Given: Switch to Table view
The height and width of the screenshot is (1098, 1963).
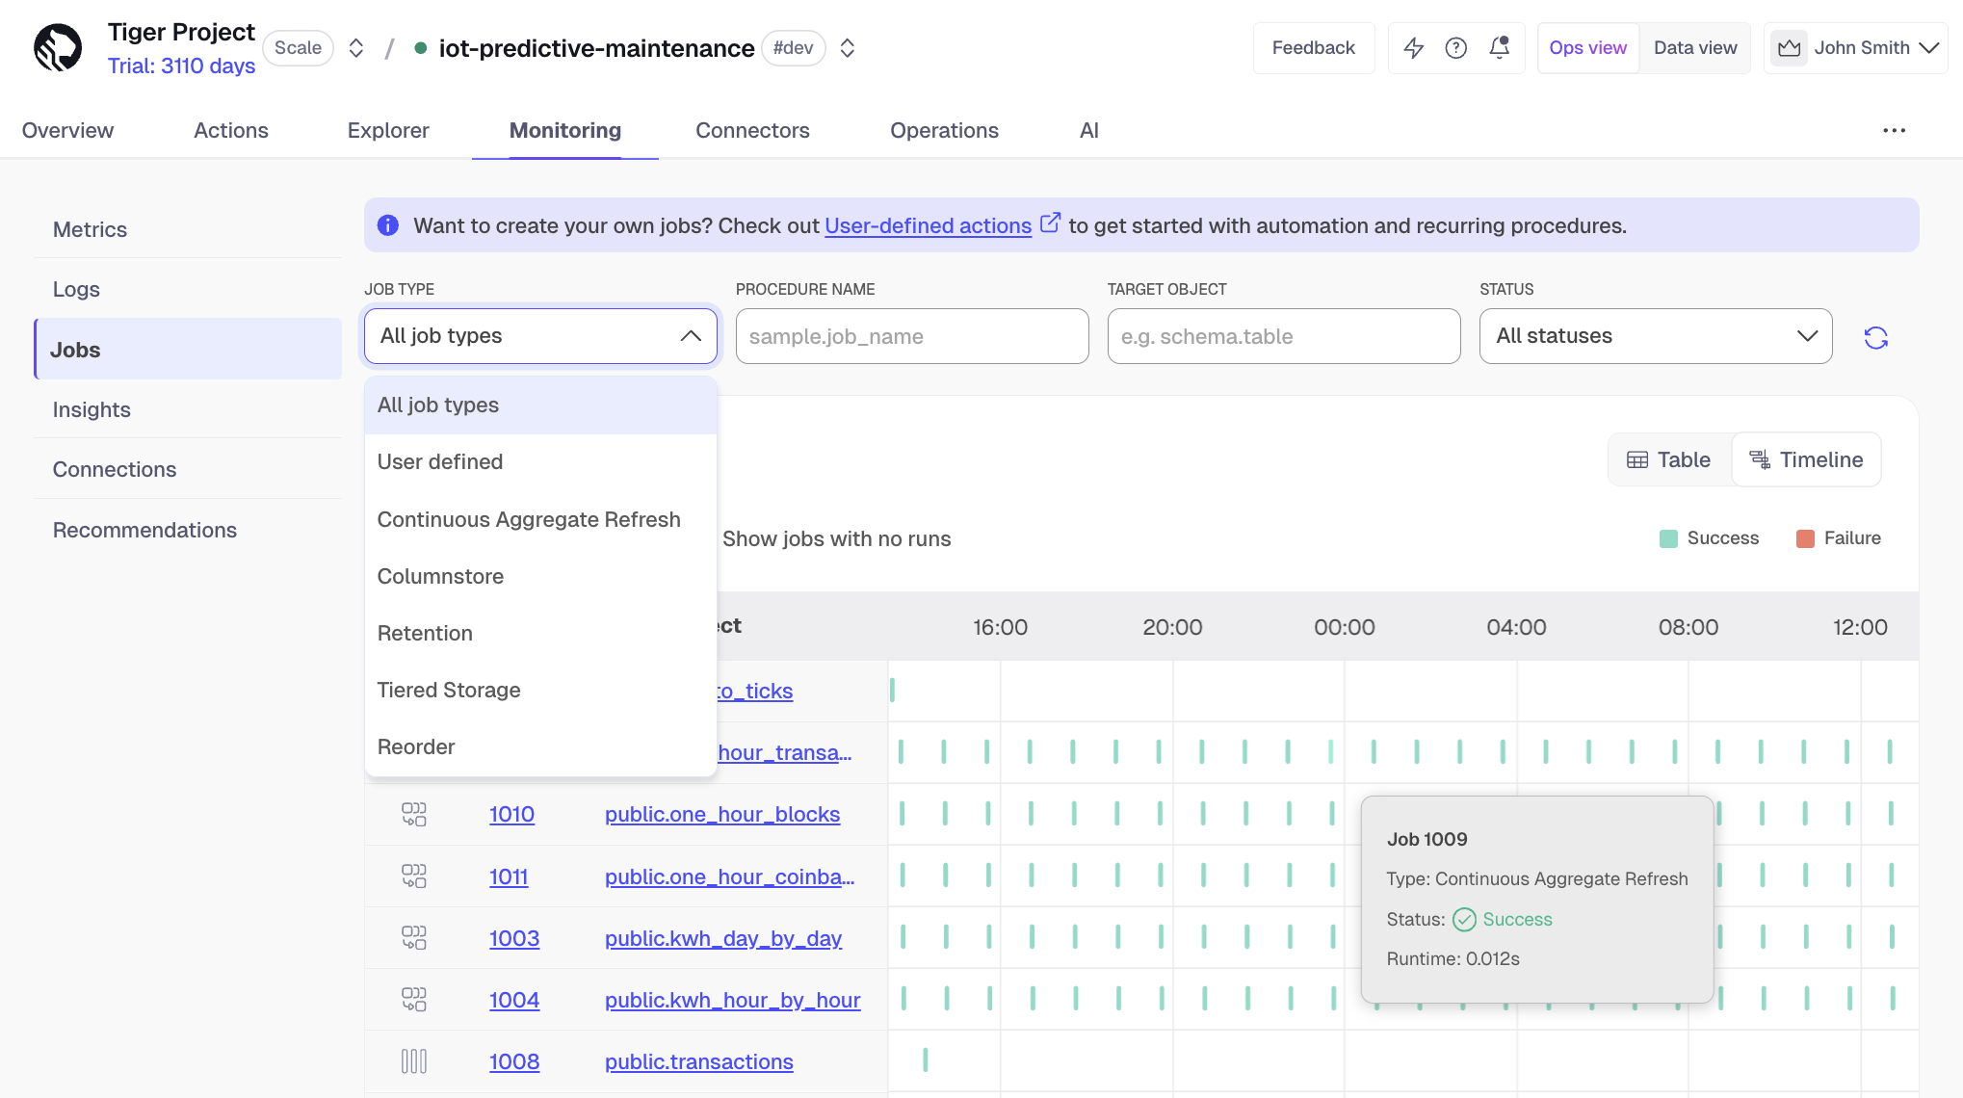Looking at the screenshot, I should click(x=1669, y=460).
